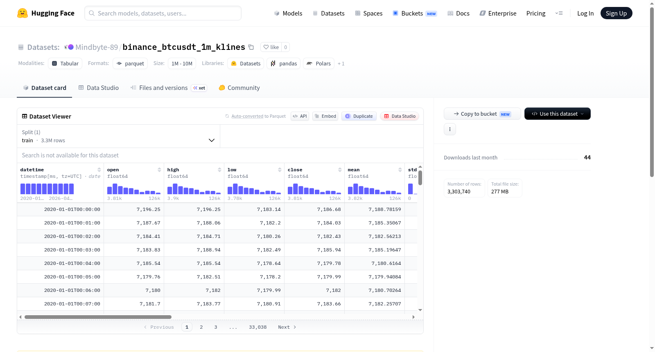The height and width of the screenshot is (352, 655).
Task: Sort by the high column sort icon
Action: pos(219,170)
